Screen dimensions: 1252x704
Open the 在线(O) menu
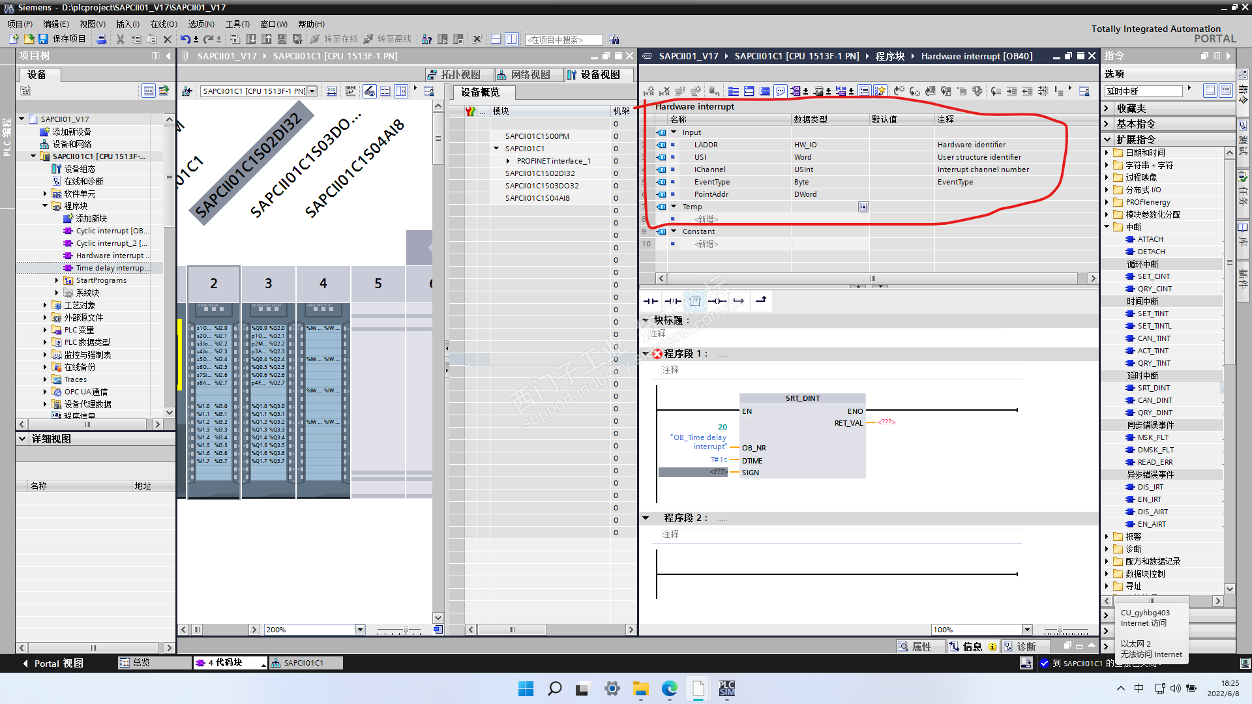[x=163, y=24]
